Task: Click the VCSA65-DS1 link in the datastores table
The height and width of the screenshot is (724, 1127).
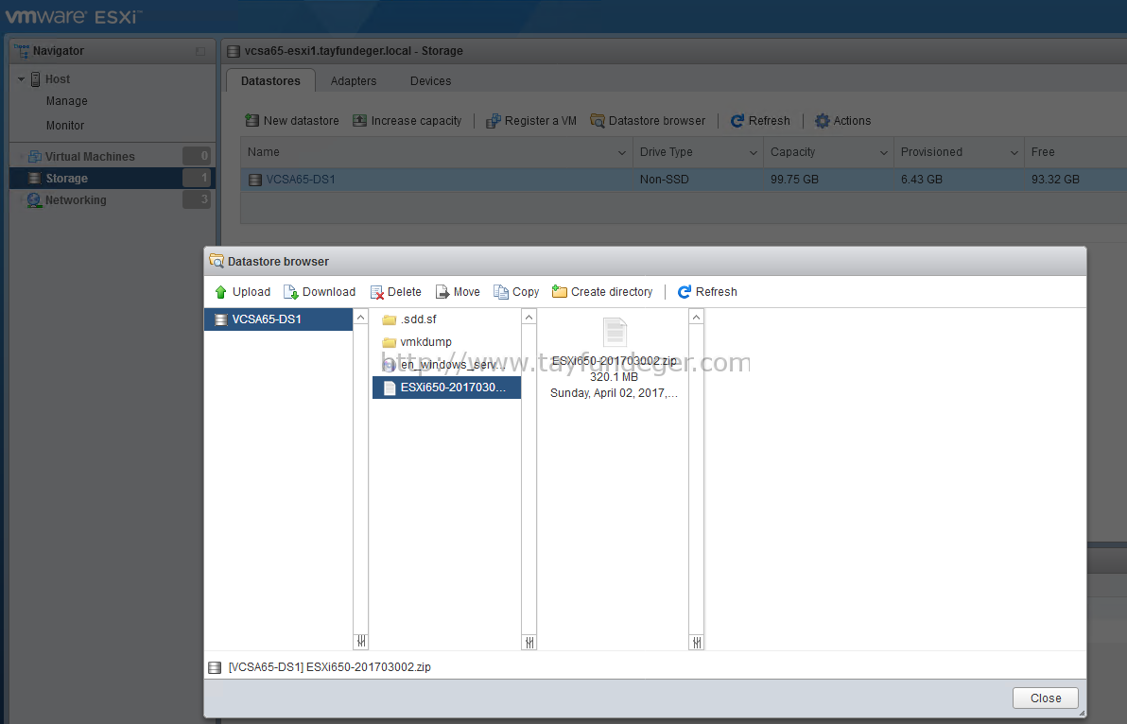Action: 301,180
